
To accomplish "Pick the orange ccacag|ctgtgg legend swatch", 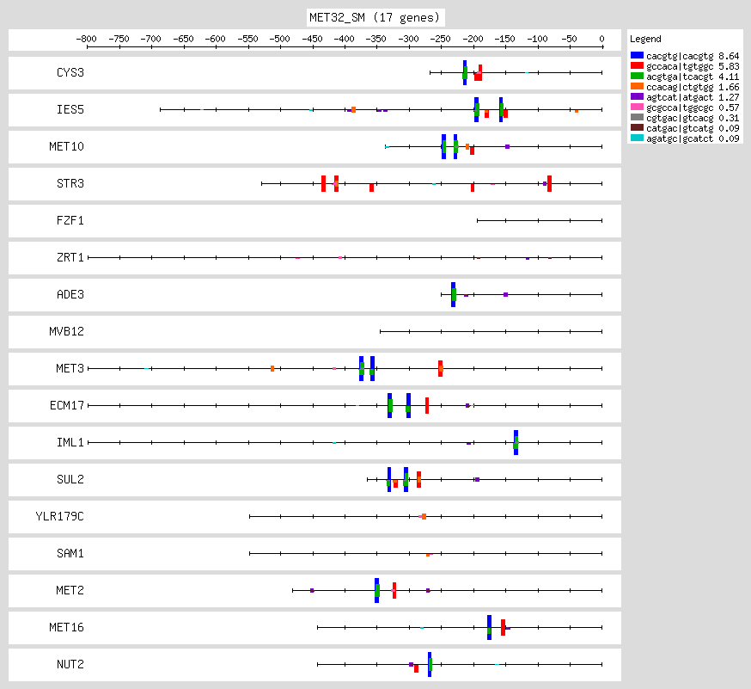I will coord(637,88).
